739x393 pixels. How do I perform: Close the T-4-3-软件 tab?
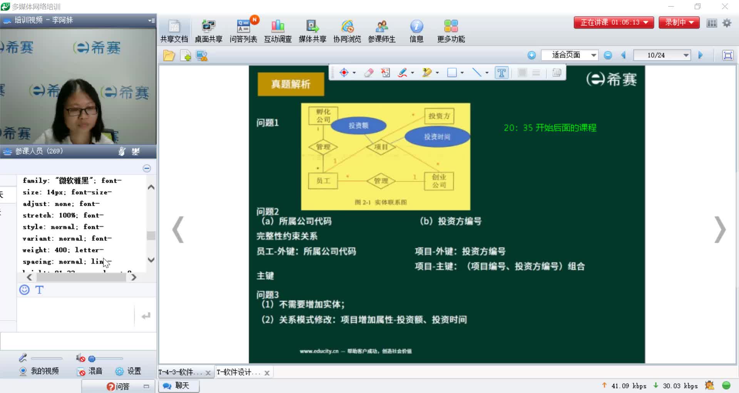(208, 373)
